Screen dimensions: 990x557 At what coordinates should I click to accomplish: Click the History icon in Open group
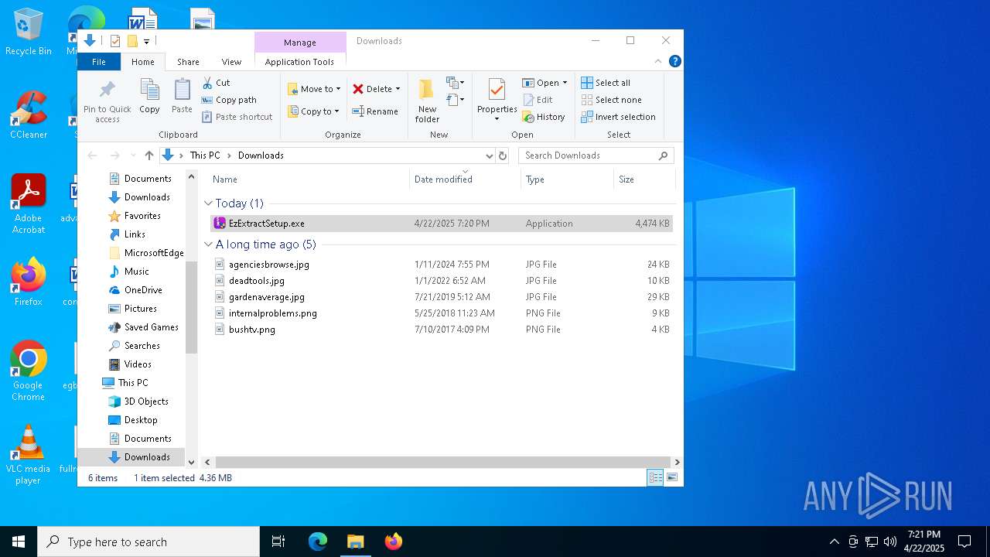[528, 118]
